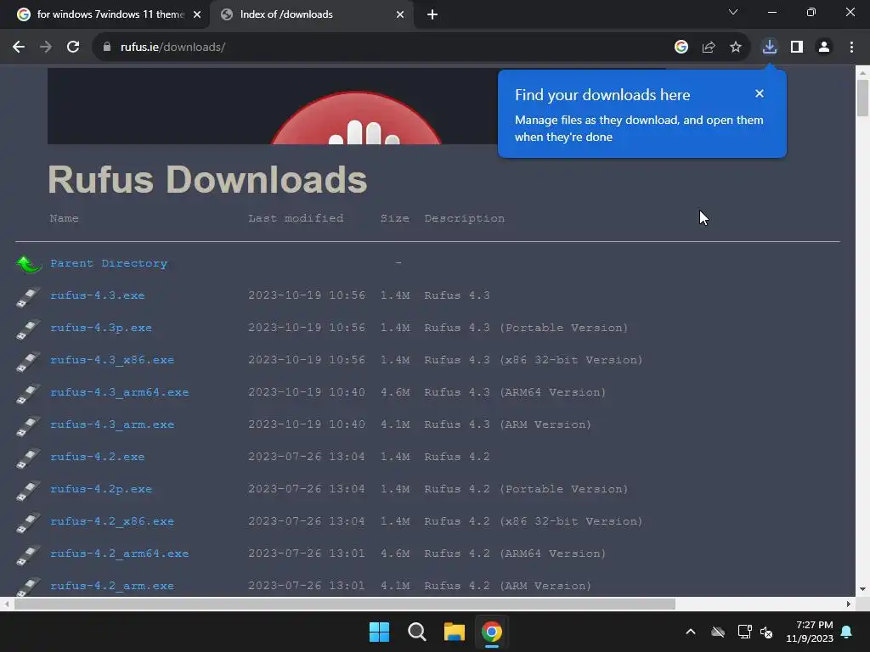Sort by the Name column header
This screenshot has height=652, width=870.
point(64,218)
